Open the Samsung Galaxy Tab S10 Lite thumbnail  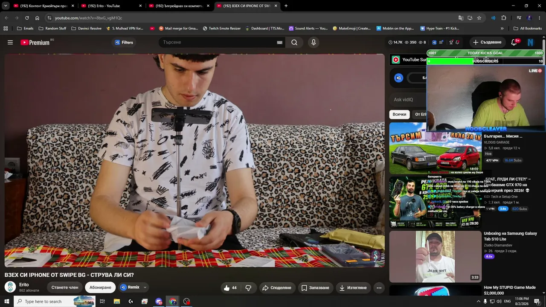[x=436, y=256]
